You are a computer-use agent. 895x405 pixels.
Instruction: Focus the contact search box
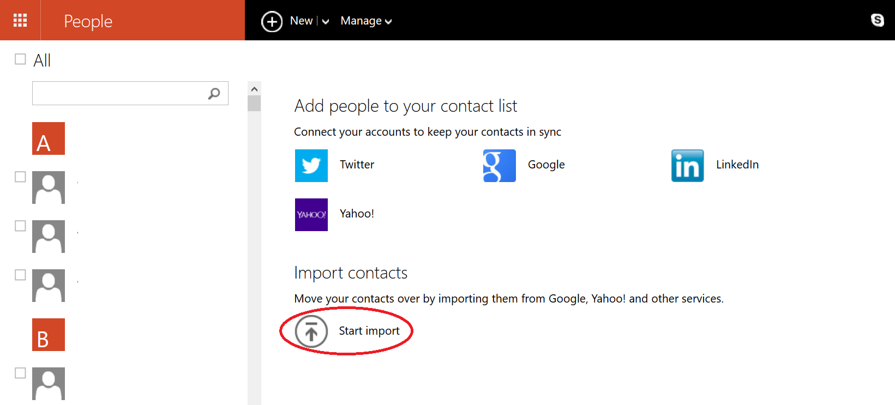(x=130, y=93)
